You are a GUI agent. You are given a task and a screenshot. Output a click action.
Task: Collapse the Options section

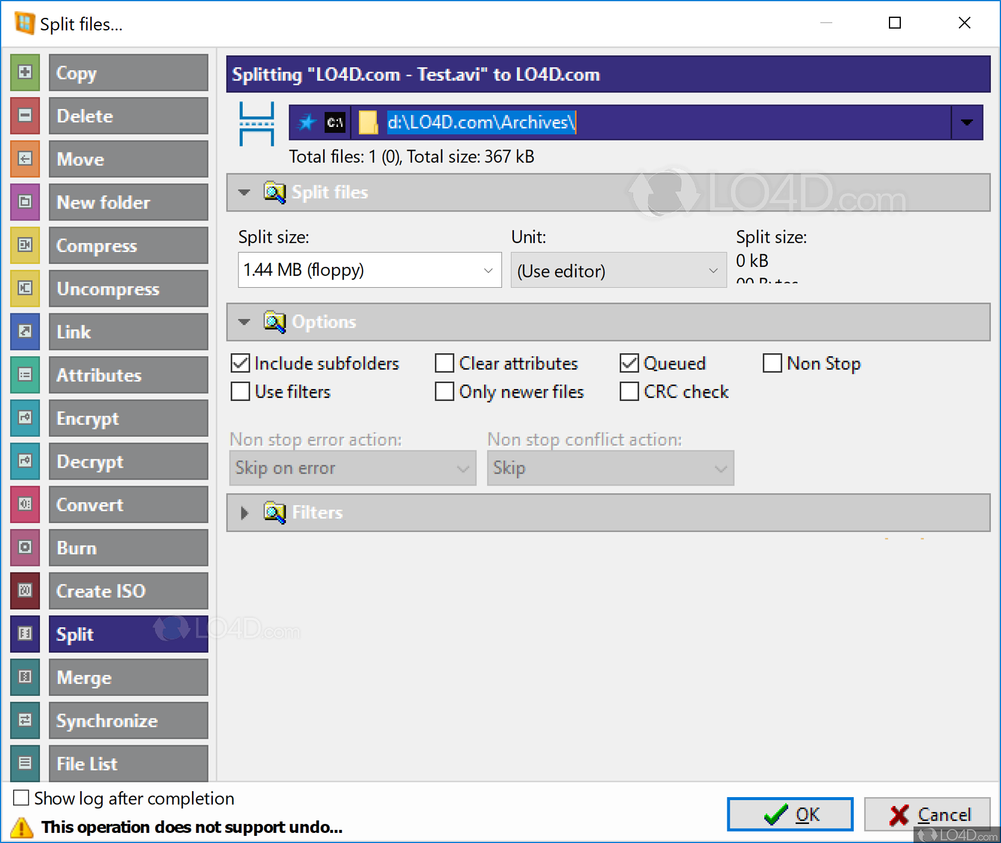(x=244, y=322)
